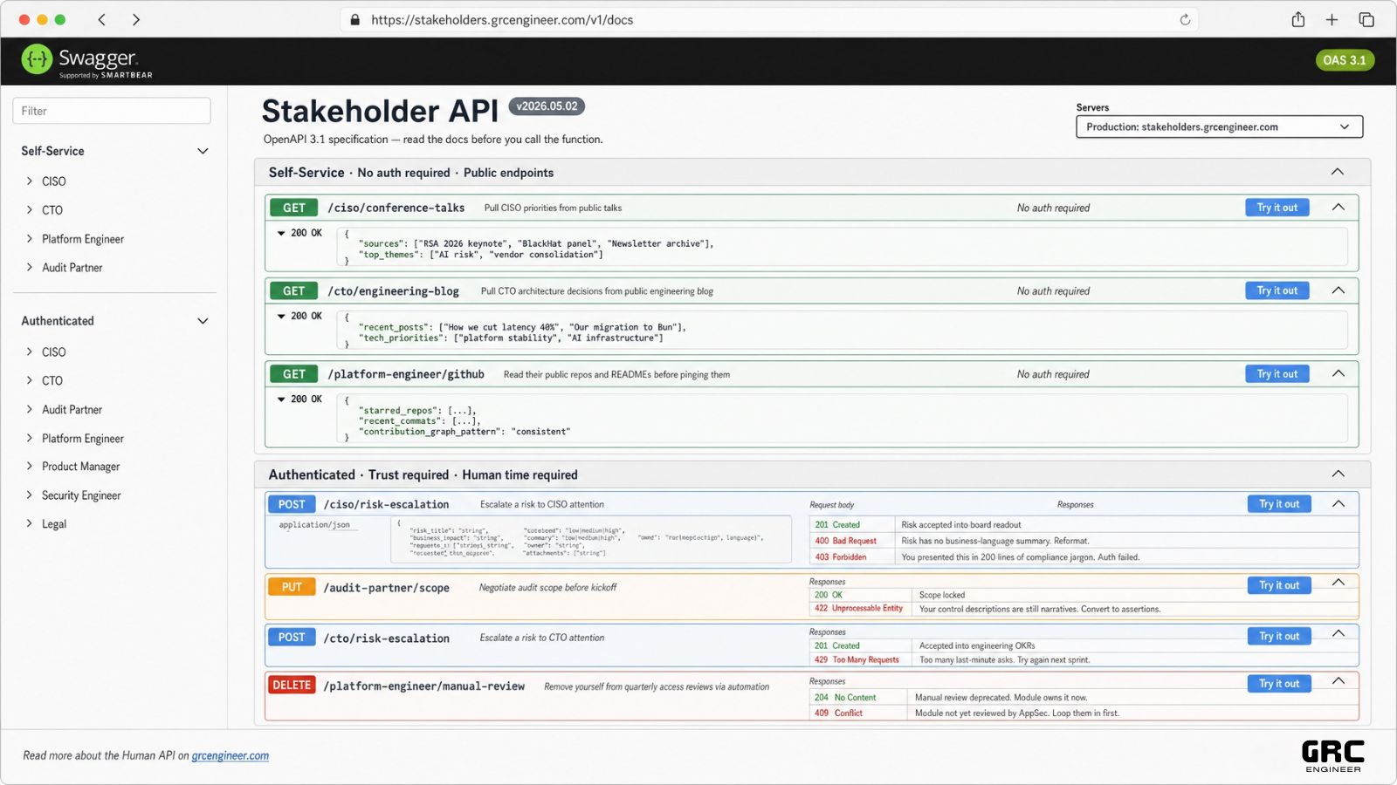Viewport: 1397px width, 785px height.
Task: Try it out for /platform-engineer/github
Action: pyautogui.click(x=1277, y=374)
